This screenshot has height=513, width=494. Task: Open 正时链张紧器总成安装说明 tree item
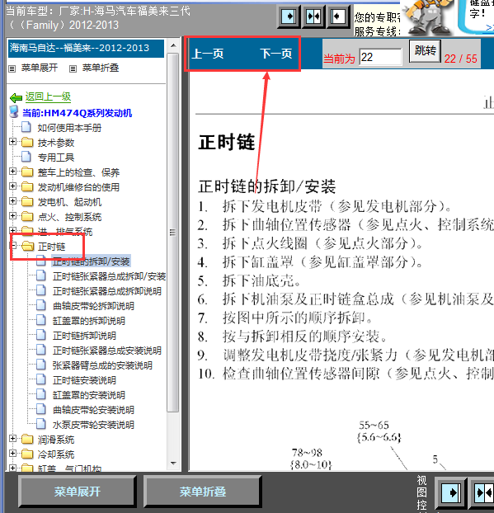click(107, 351)
